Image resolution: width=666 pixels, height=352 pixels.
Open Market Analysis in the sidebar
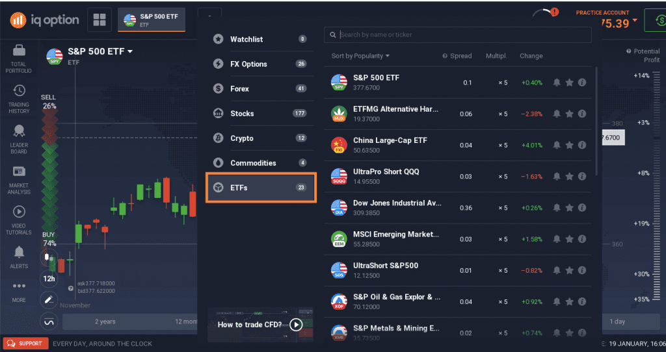(19, 180)
